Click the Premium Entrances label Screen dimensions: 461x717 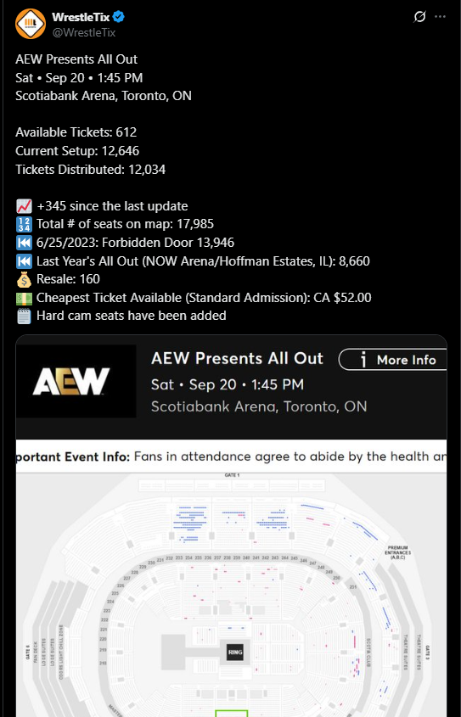point(397,552)
